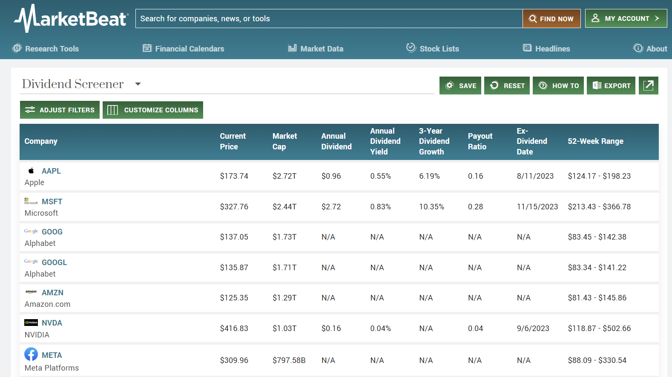Click the Meta Facebook logo icon
The image size is (672, 377).
coord(31,354)
